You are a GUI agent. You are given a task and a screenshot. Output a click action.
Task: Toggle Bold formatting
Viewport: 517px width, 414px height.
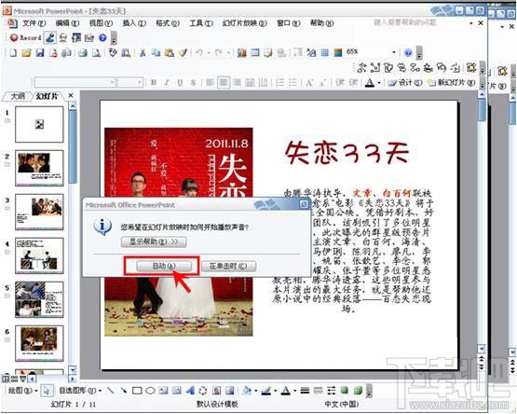pos(154,82)
